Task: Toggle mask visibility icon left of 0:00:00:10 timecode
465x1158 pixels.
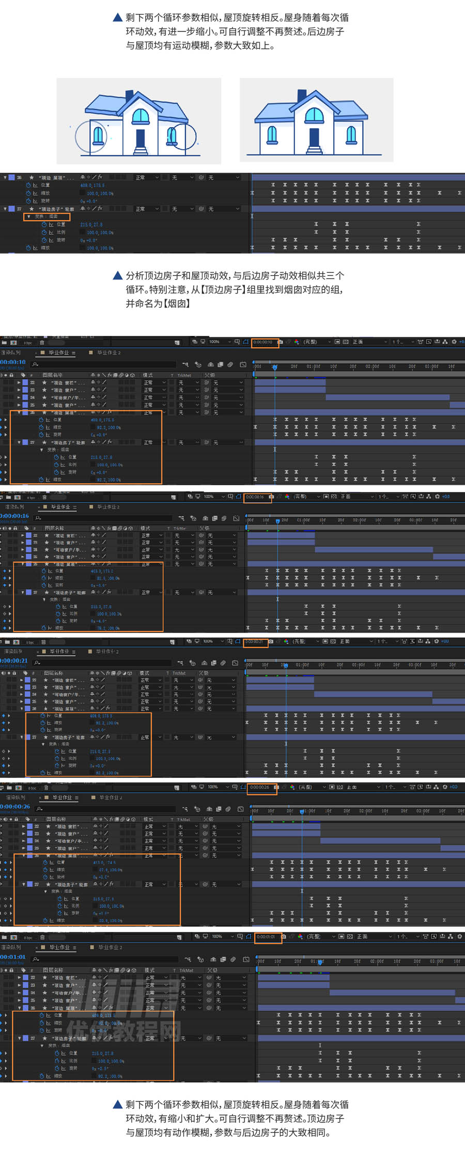Action: pos(246,342)
